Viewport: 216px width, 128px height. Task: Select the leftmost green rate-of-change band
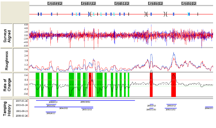click(x=38, y=85)
